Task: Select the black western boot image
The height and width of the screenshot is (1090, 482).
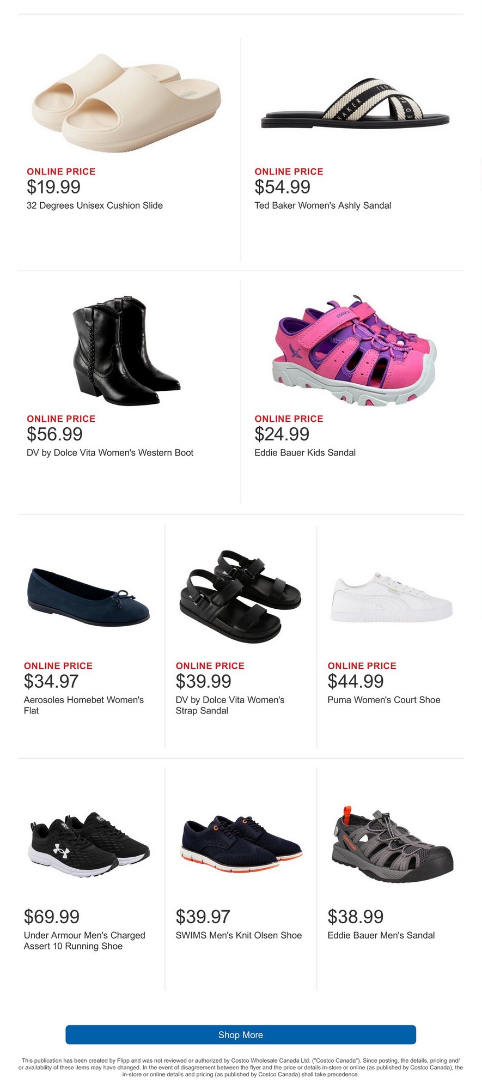Action: pos(126,351)
